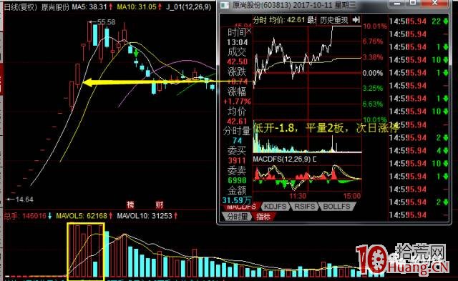Click the 均价: 42.61 label in the popup header
The image size is (458, 281).
coord(287,20)
